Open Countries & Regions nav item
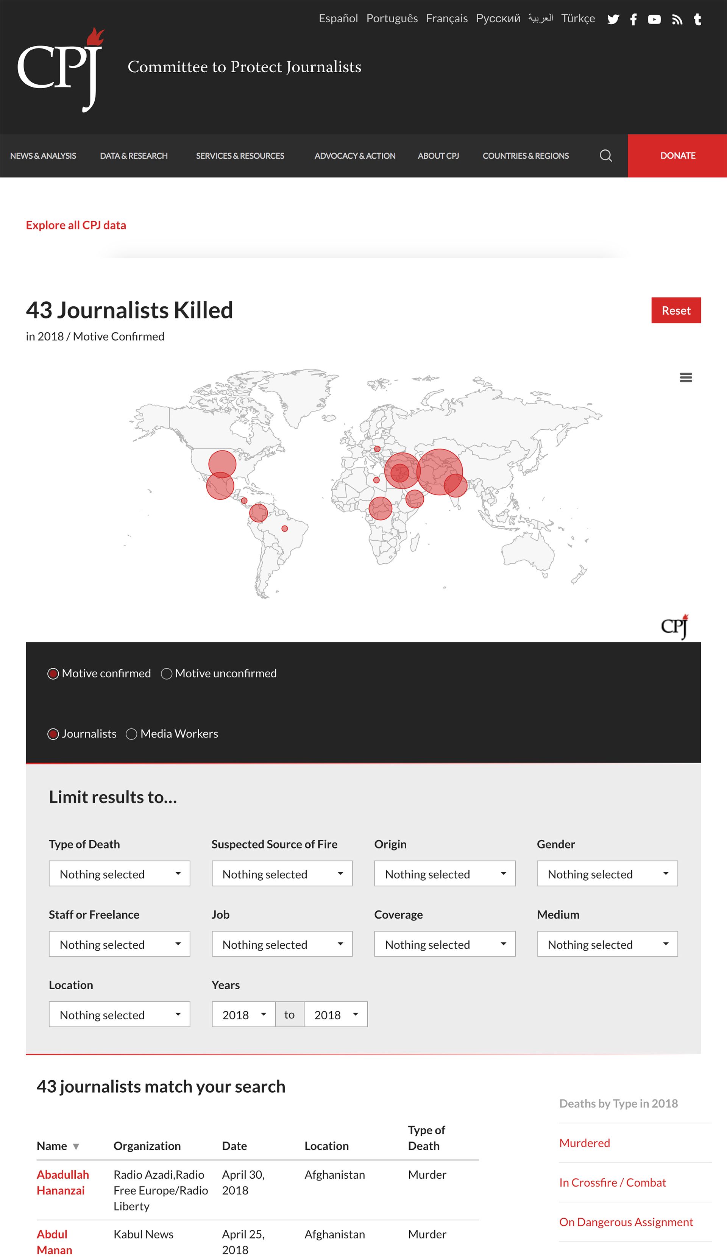 526,156
